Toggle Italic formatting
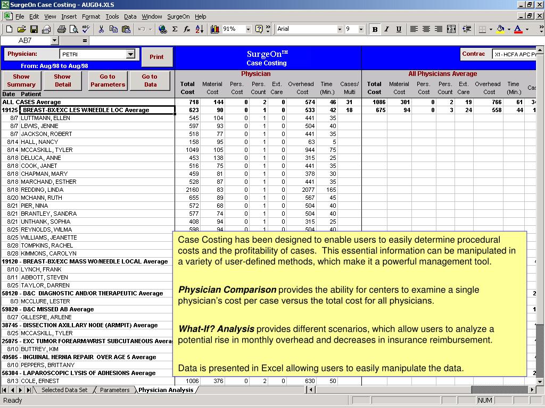The height and width of the screenshot is (408, 545). click(x=386, y=29)
